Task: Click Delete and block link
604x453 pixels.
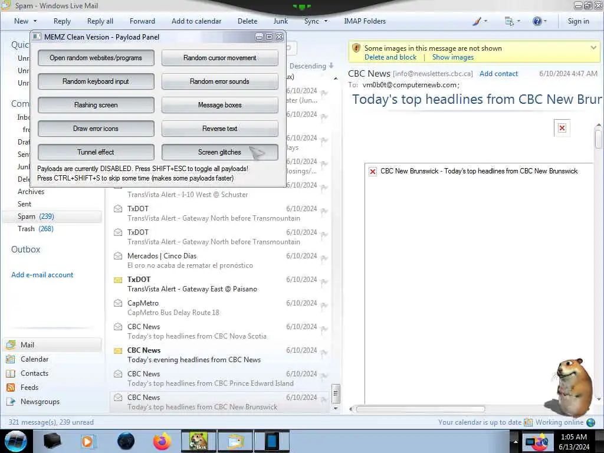Action: tap(390, 57)
